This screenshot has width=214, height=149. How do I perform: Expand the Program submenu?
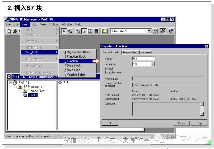(57, 41)
